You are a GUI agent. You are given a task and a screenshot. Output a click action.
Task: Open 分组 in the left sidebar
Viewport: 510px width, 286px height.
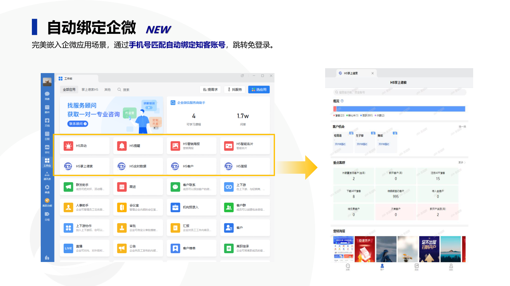coord(47,216)
